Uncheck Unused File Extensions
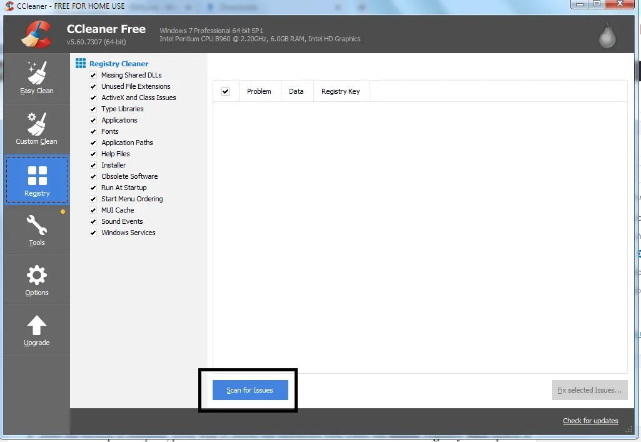The height and width of the screenshot is (442, 641). coord(93,87)
